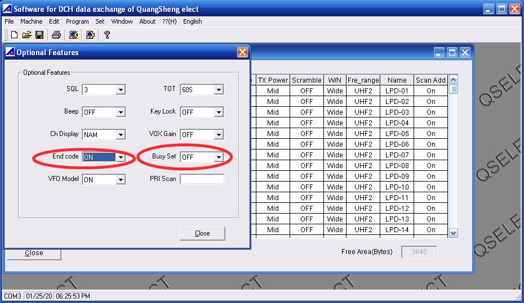Expand the Ch Display dropdown
The width and height of the screenshot is (524, 303).
[121, 135]
